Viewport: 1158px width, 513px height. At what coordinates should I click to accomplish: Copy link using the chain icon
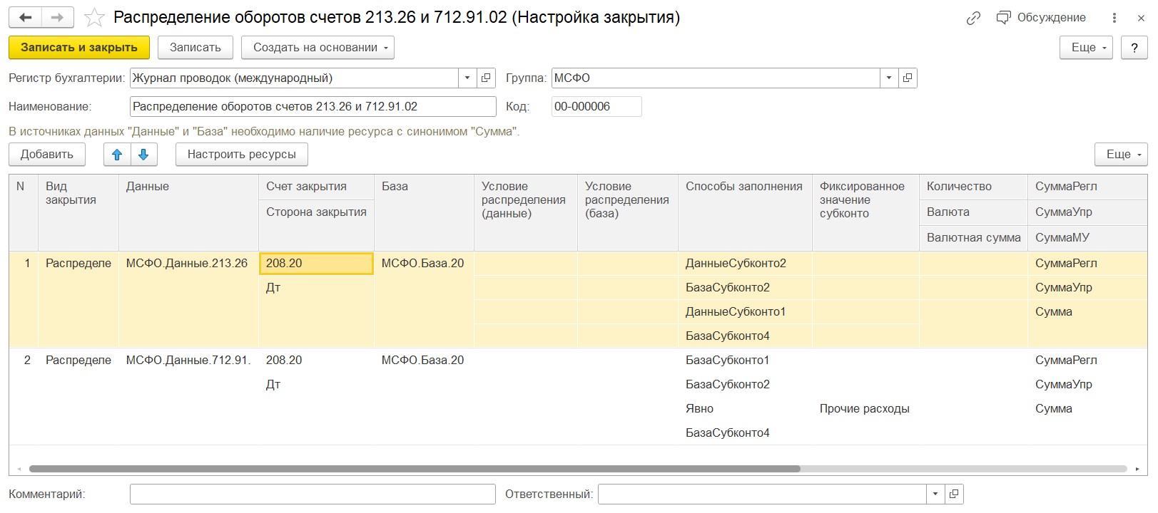[x=973, y=19]
